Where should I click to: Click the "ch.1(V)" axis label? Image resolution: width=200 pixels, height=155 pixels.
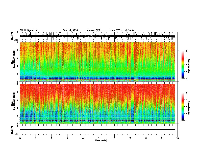[12, 36]
